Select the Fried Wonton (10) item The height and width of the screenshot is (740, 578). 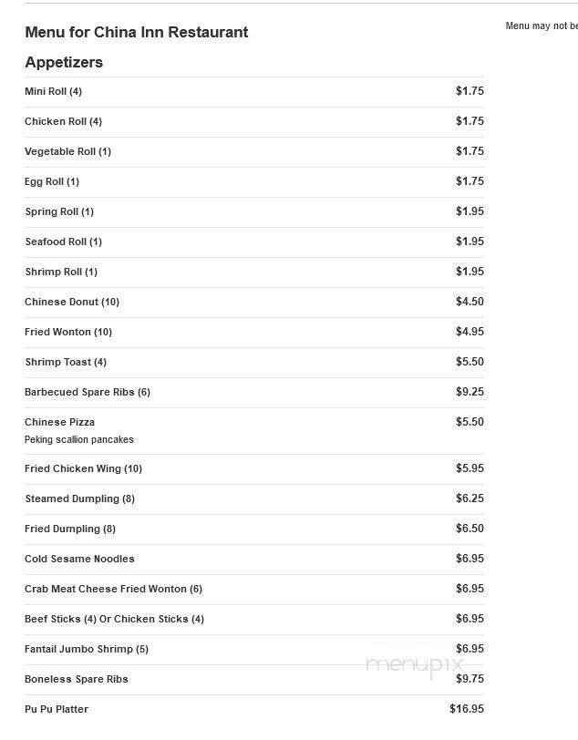[68, 332]
